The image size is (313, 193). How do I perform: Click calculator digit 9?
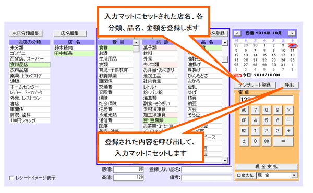278,110
